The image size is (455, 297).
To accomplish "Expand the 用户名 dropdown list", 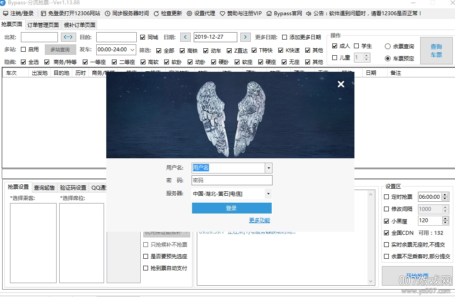I will pos(269,168).
